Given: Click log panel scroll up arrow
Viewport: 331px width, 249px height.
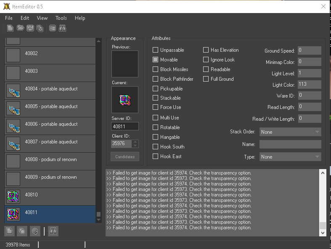Looking at the screenshot, I should coord(323,173).
